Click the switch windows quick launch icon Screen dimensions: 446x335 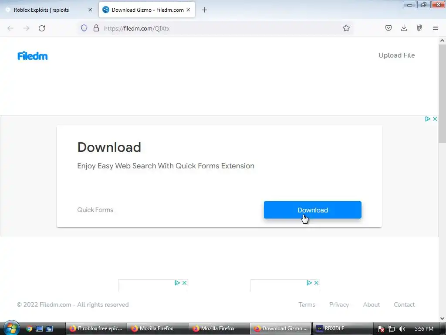click(x=49, y=328)
